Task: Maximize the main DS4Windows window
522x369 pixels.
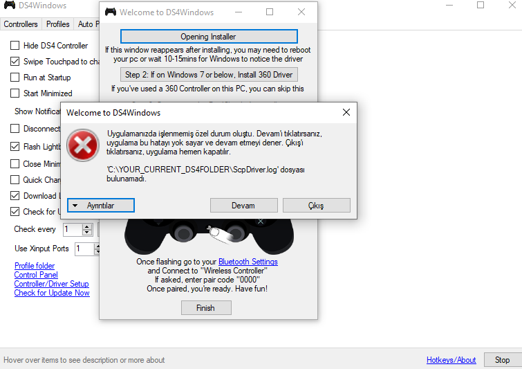Action: (x=481, y=5)
